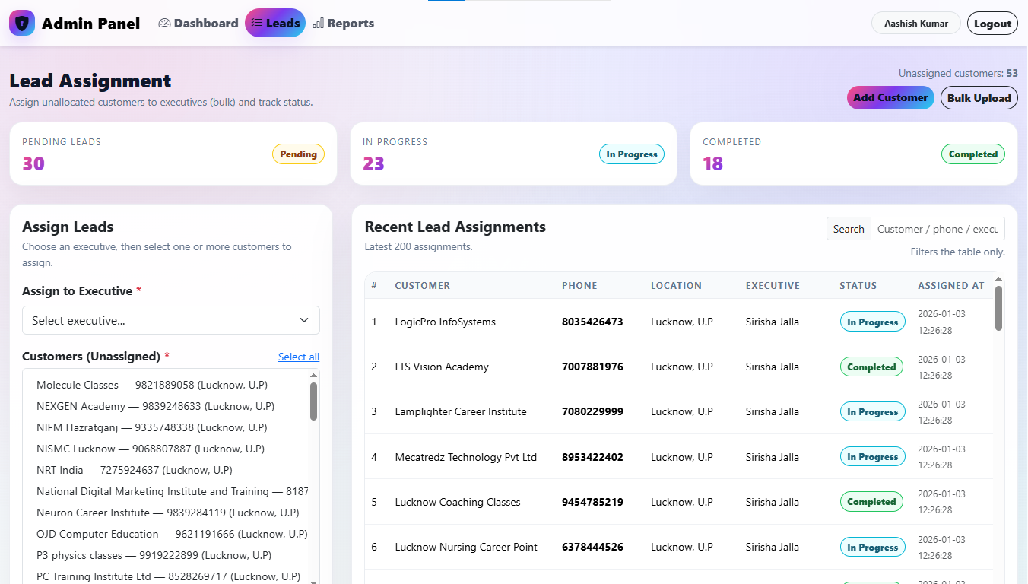Switch to the Dashboard nav item
The image size is (1028, 584).
[198, 23]
